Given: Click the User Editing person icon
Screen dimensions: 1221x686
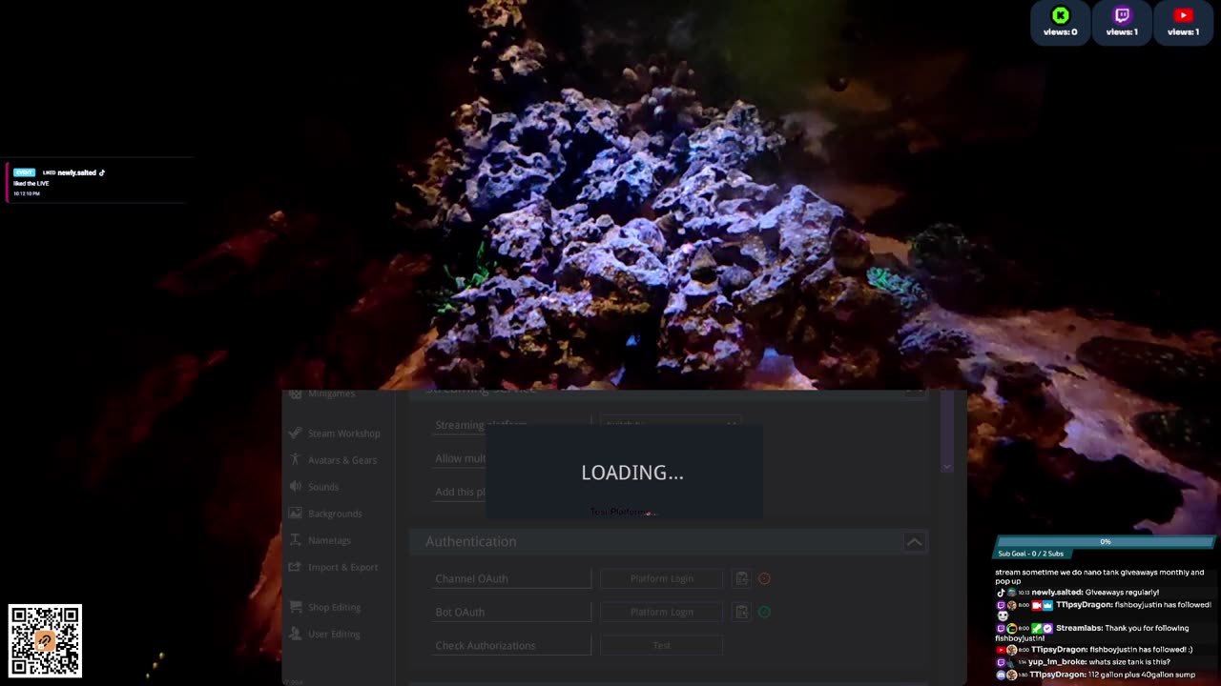Looking at the screenshot, I should (296, 634).
